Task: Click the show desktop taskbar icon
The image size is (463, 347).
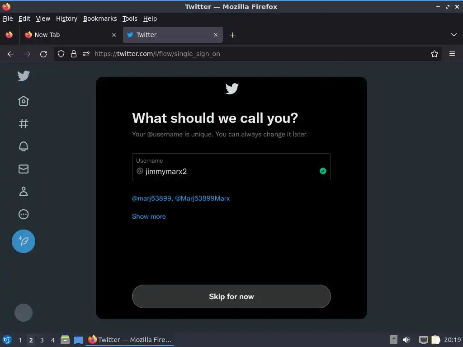Action: coord(78,340)
